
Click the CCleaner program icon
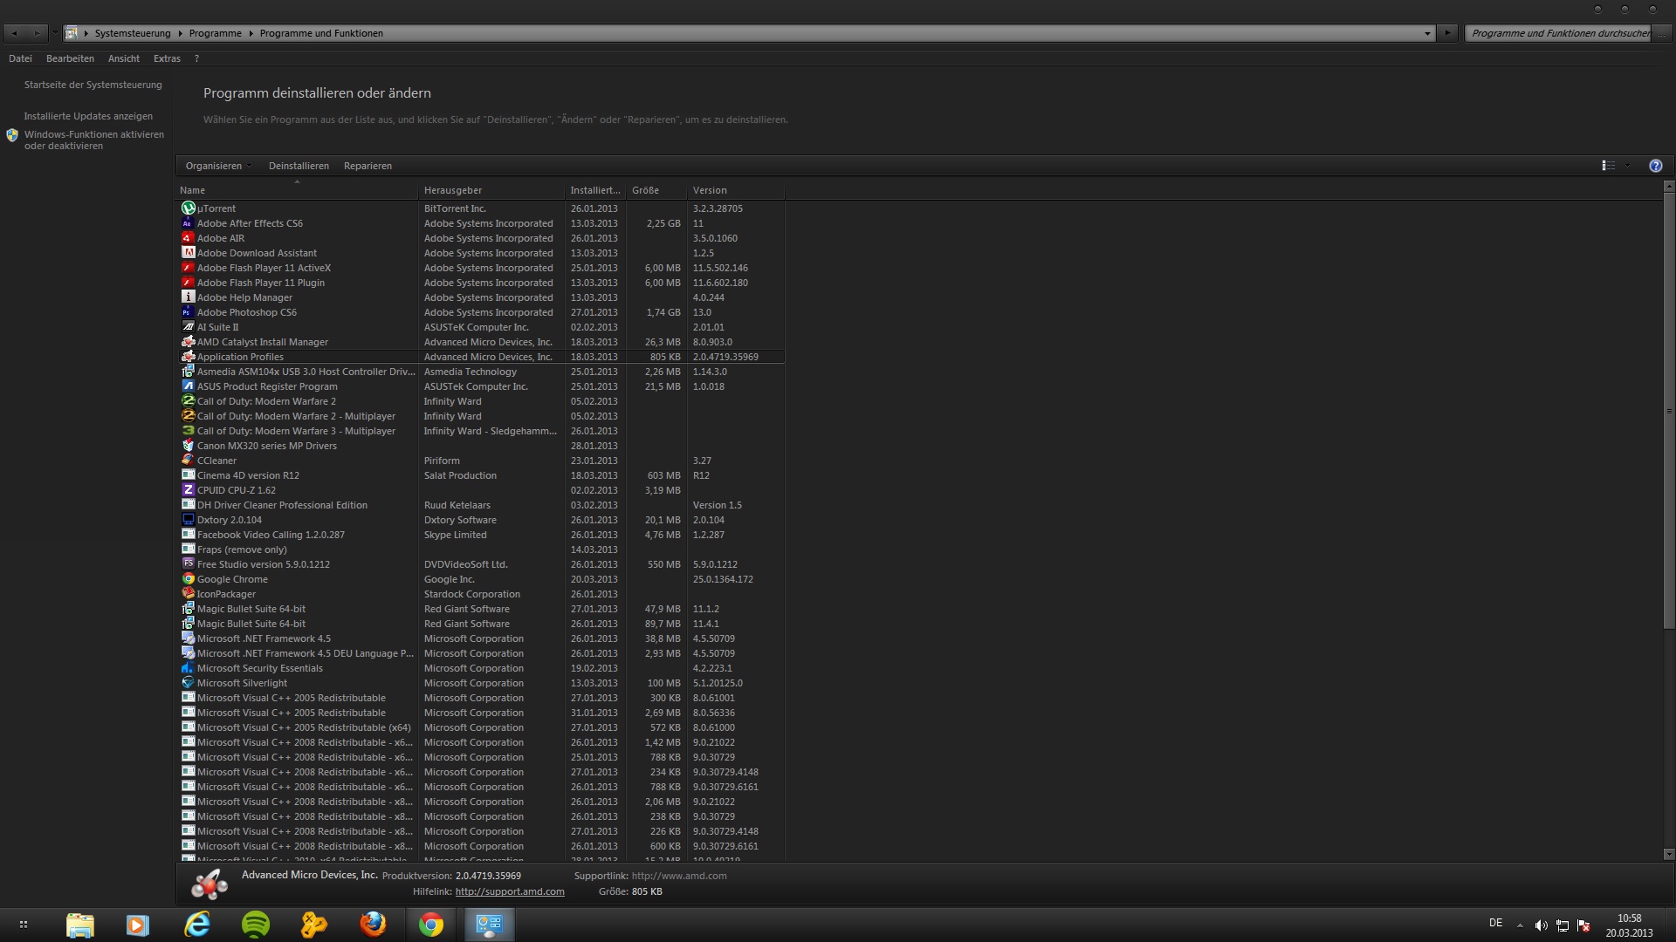(x=188, y=461)
